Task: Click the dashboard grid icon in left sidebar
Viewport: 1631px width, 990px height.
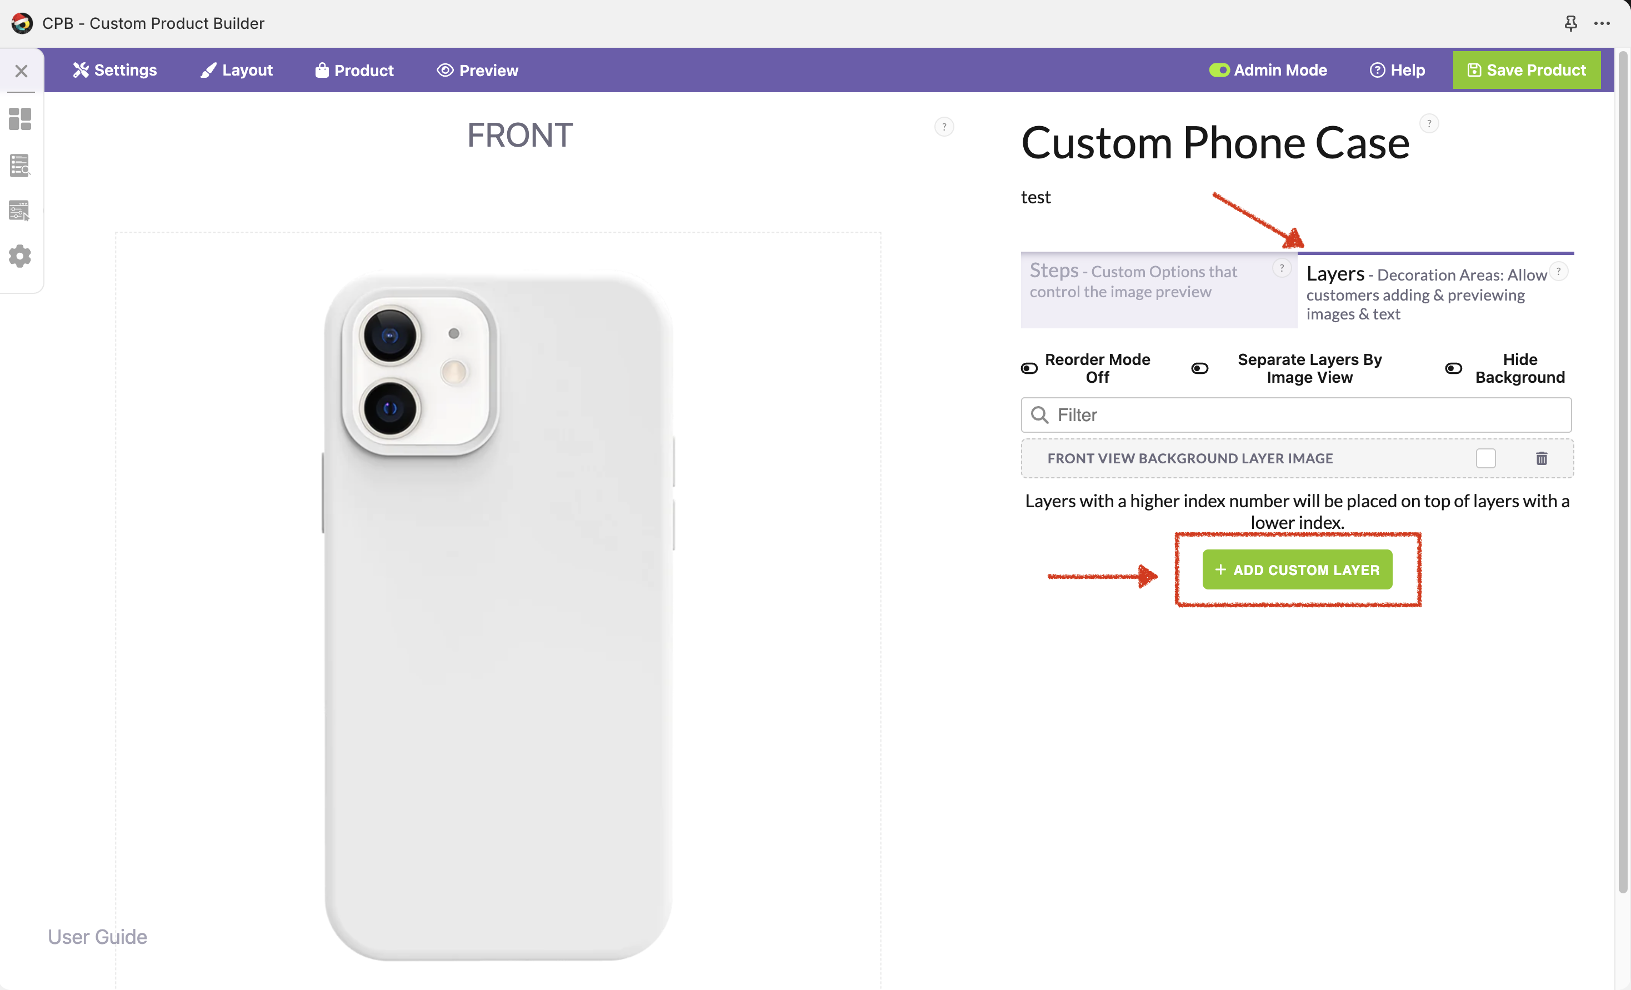Action: point(20,119)
